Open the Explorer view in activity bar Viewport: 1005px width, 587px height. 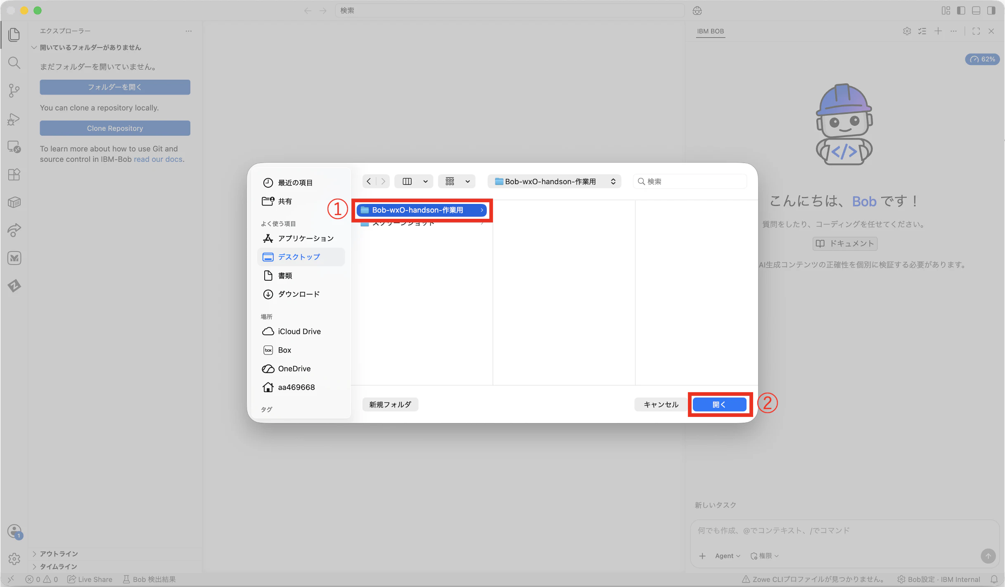14,35
